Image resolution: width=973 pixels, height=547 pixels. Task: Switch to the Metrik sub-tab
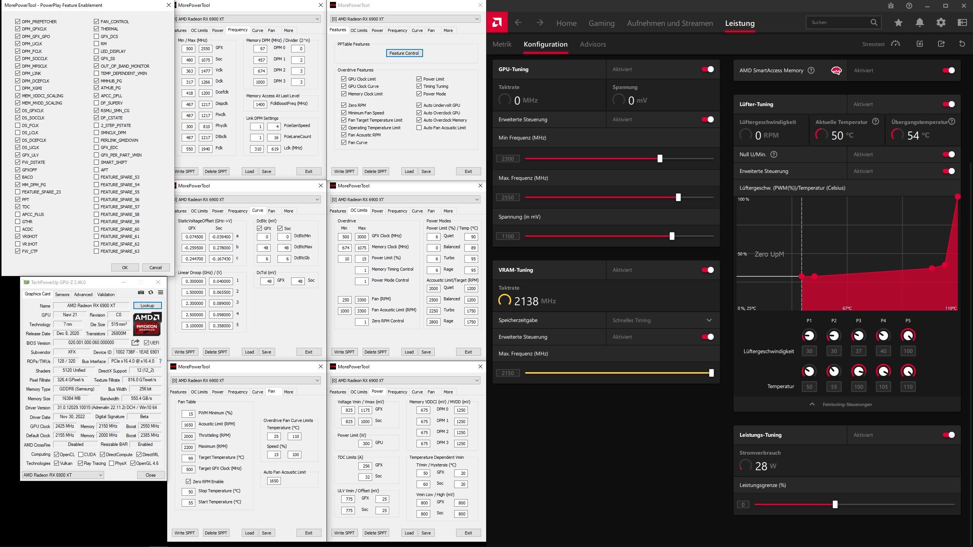tap(502, 44)
